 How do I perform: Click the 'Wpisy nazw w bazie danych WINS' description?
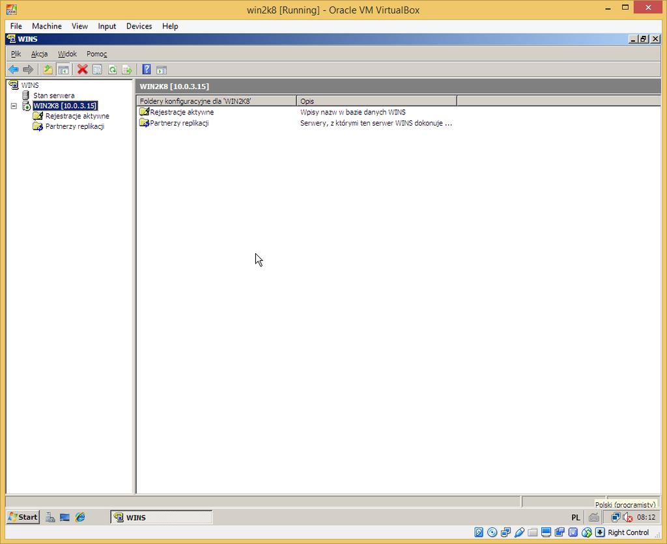(x=352, y=112)
